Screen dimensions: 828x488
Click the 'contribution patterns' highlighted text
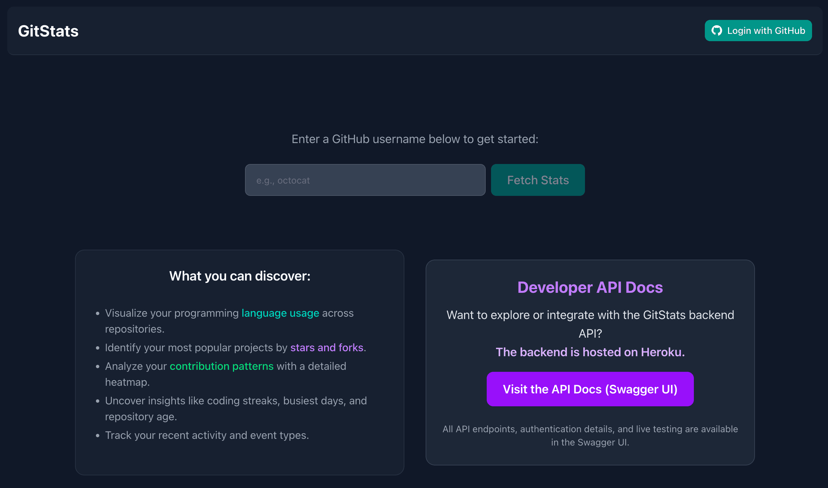click(221, 366)
